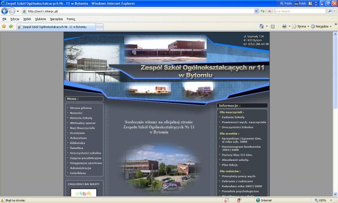Viewport: 338px width, 203px height.
Task: Click the page error warning icon in status bar
Action: [2, 200]
